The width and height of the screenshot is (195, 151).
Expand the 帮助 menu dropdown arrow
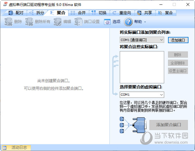145,22
